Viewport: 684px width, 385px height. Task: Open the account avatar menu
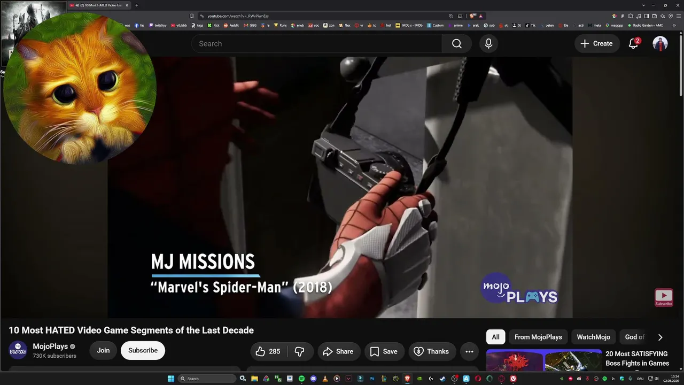(x=660, y=44)
